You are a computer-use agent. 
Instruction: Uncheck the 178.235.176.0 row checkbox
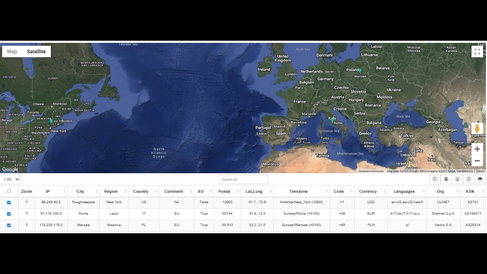pyautogui.click(x=9, y=225)
